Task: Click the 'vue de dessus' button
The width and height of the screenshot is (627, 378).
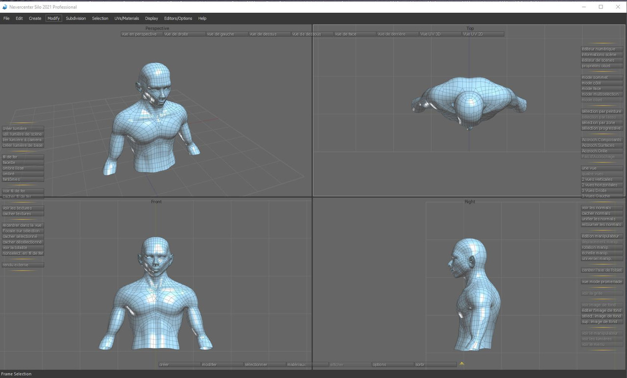Action: point(270,34)
